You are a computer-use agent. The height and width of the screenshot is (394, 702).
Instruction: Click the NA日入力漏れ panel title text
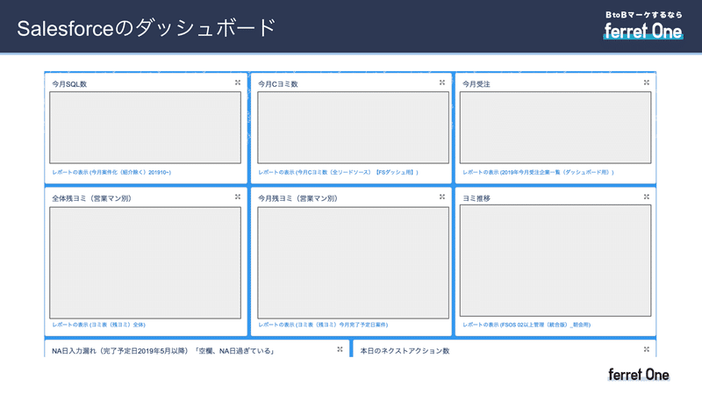pos(163,351)
